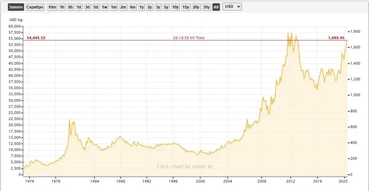
Task: Set chart range to 2y
Action: tap(150, 7)
